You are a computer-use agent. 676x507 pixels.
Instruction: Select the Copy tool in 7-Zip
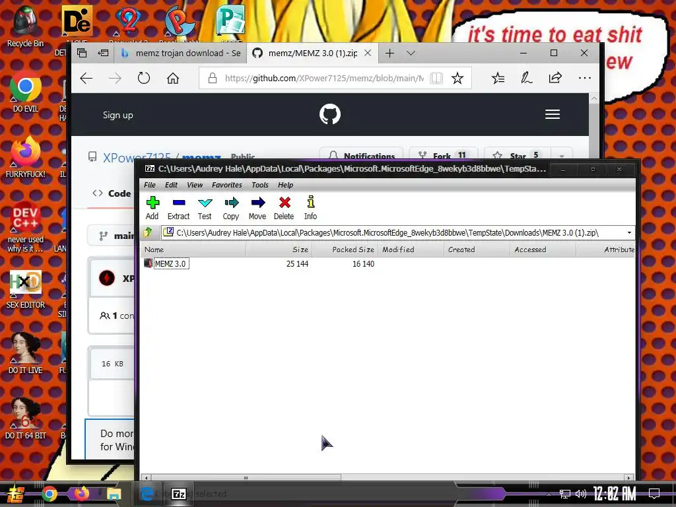point(231,208)
